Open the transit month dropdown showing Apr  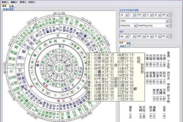(127, 35)
